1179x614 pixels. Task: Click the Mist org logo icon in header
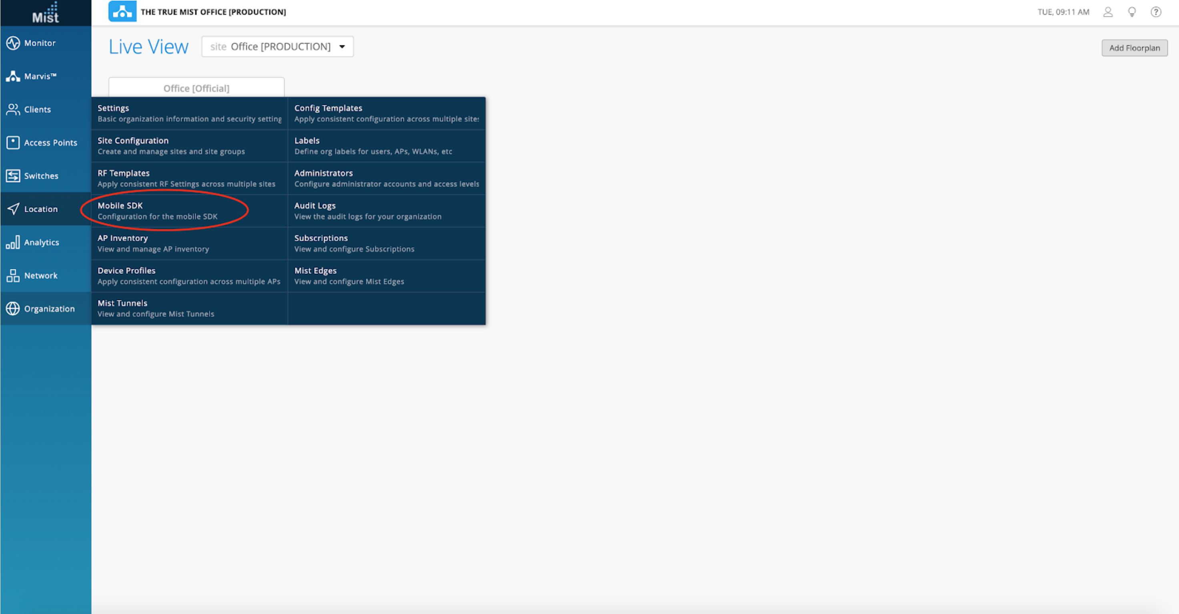pos(122,12)
